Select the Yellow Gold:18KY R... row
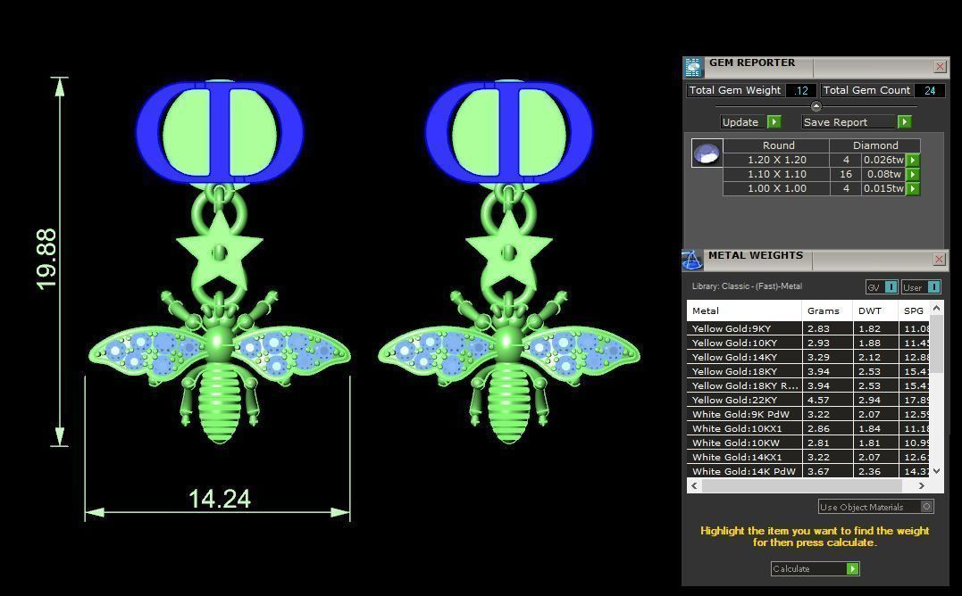Image resolution: width=962 pixels, height=596 pixels. tap(808, 386)
